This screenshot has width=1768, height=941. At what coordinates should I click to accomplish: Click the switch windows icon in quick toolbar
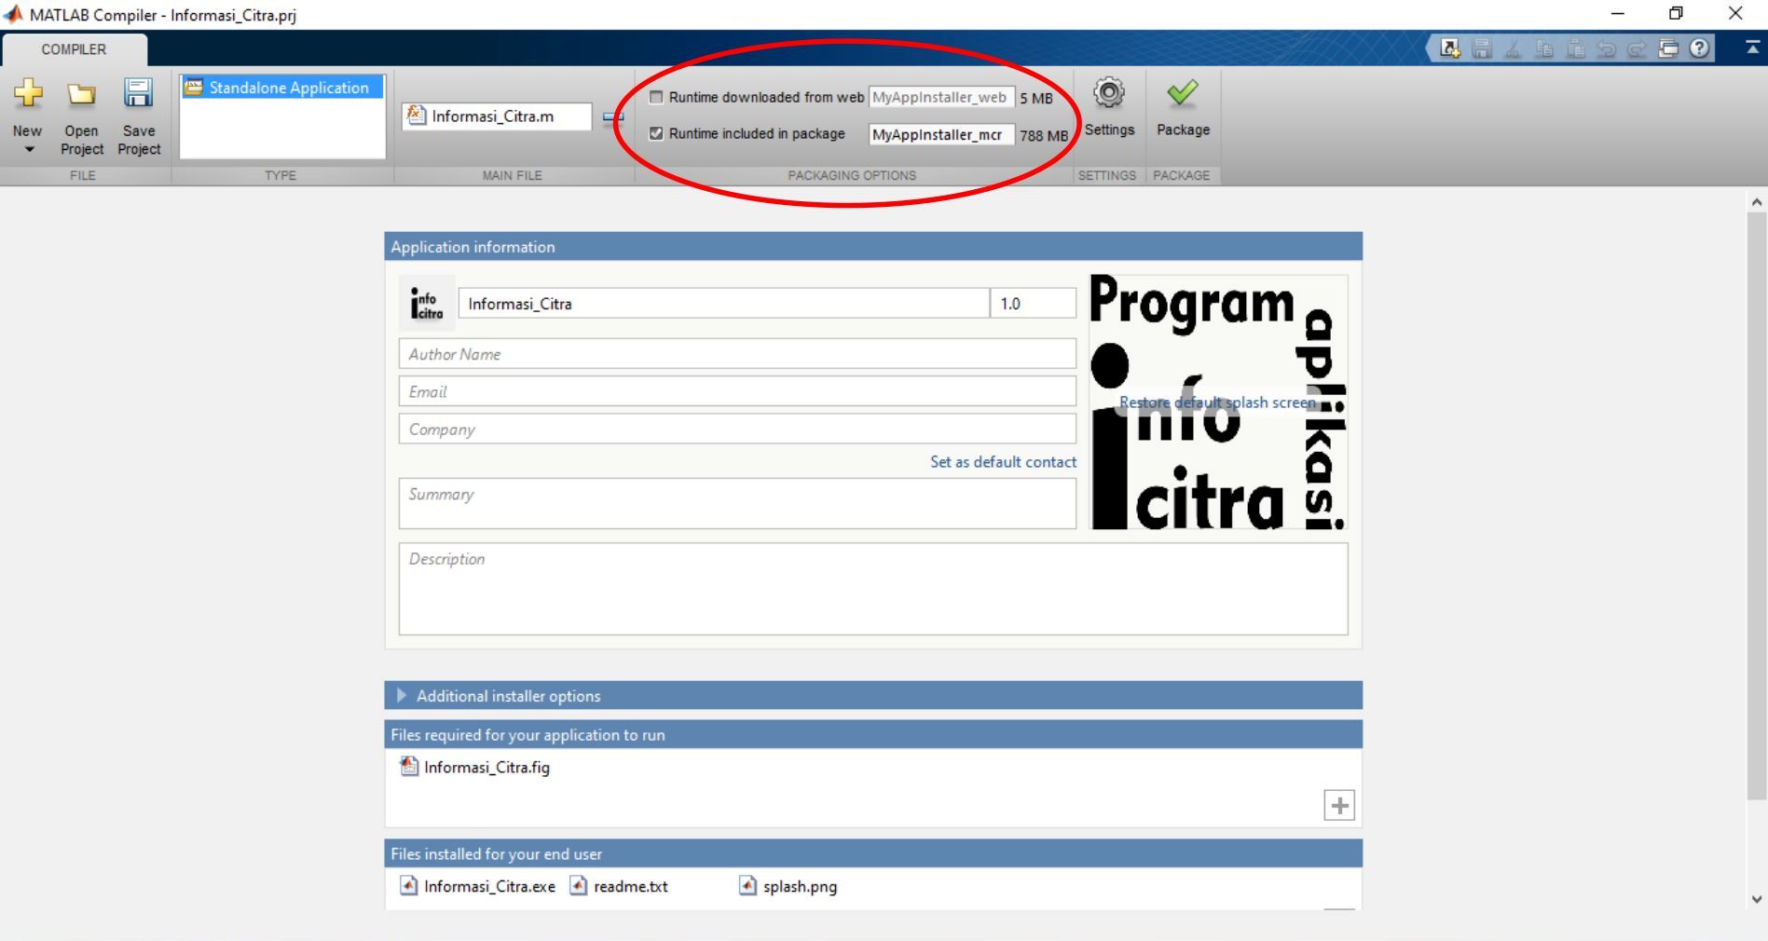click(x=1668, y=48)
